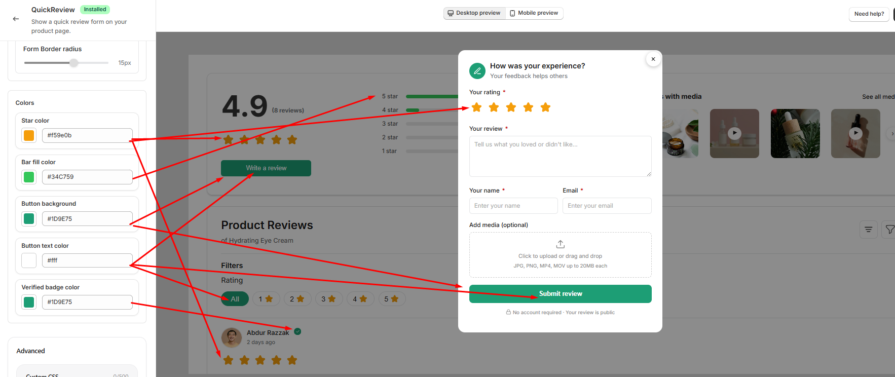
Task: Focus the Your review text area
Action: coord(561,156)
